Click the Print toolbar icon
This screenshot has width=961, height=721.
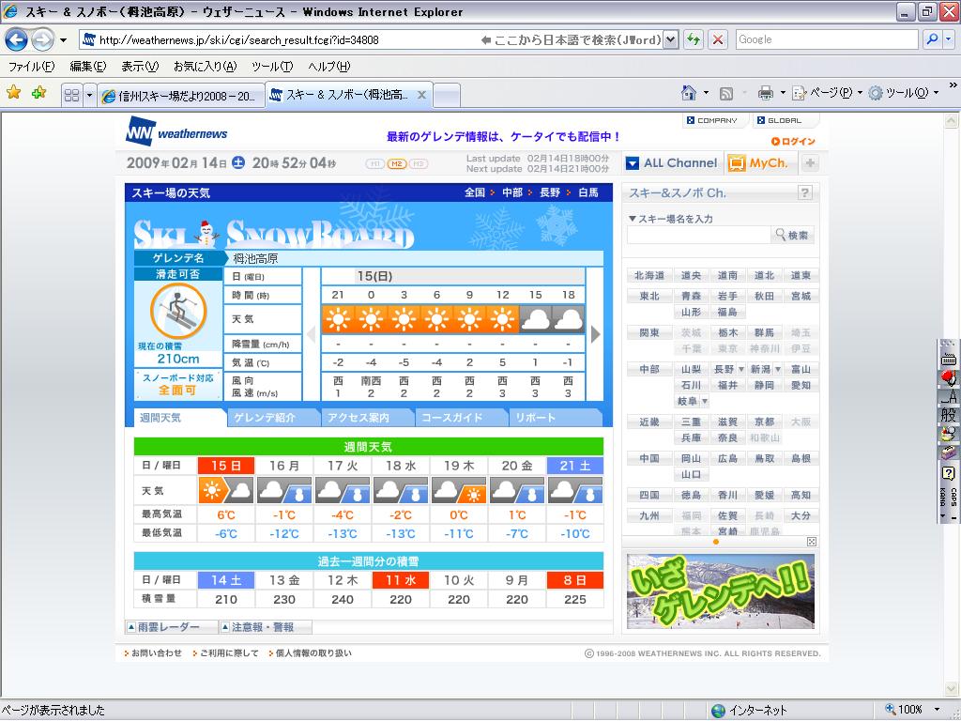point(766,93)
